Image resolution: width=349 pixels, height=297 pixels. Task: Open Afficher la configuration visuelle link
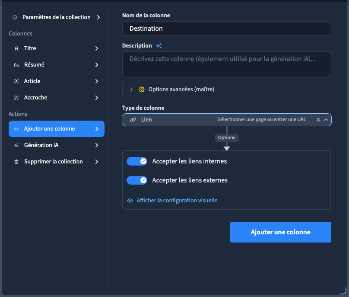177,201
